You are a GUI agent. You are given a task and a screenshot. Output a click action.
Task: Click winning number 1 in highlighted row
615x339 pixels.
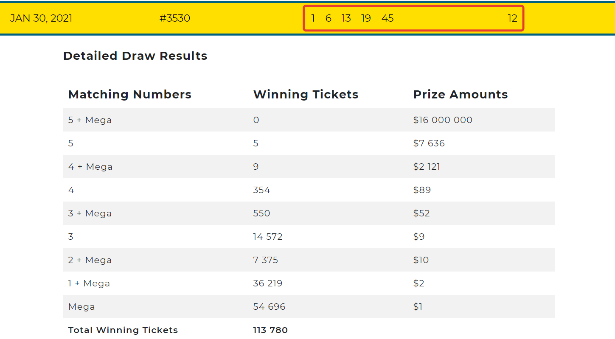[x=313, y=18]
